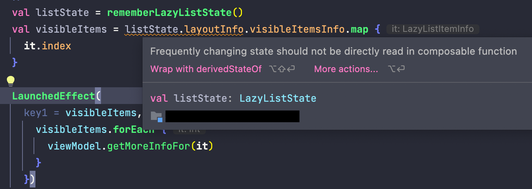The height and width of the screenshot is (189, 532).
Task: Click the "it: LazyListItemInfo" inlay hint
Action: [x=433, y=29]
